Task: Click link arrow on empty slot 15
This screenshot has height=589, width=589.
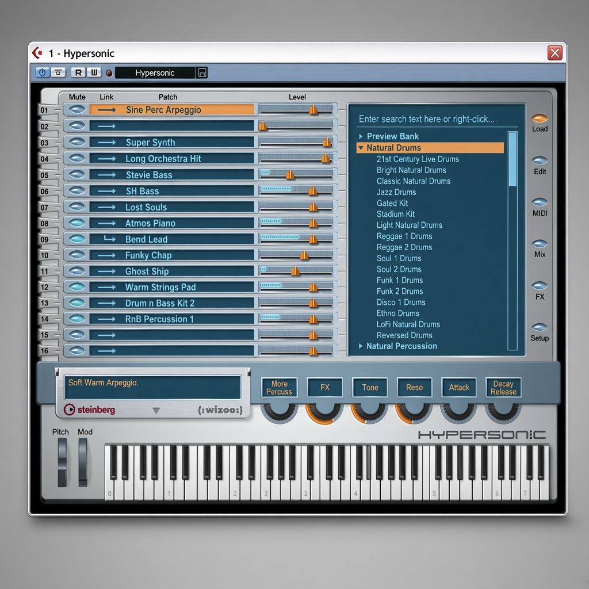Action: point(106,335)
